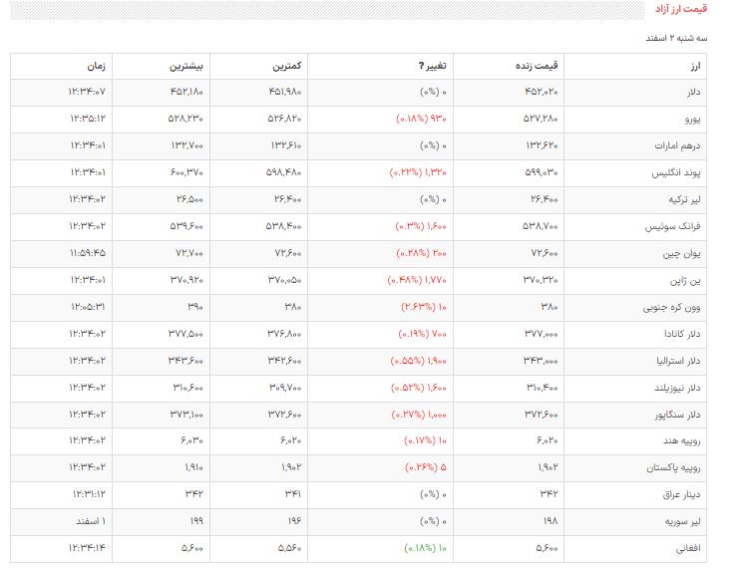The image size is (747, 568).
Task: Open the یوان چین row label
Action: pyautogui.click(x=686, y=254)
